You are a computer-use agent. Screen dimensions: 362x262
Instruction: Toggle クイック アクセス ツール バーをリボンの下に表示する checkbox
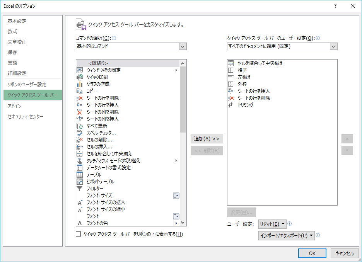pyautogui.click(x=78, y=234)
